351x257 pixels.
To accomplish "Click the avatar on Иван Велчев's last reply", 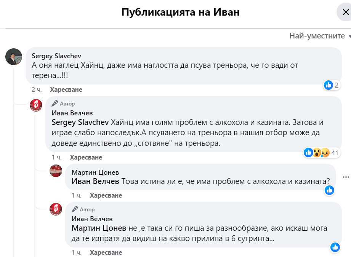I will tap(56, 209).
